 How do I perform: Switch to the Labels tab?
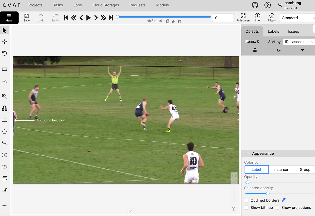pyautogui.click(x=273, y=31)
